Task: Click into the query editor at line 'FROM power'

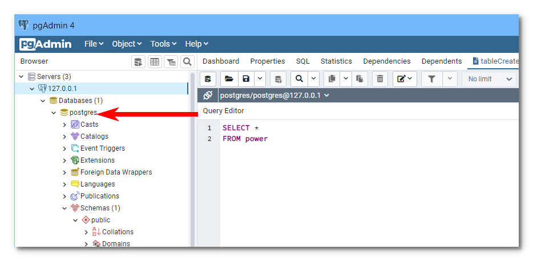Action: coord(245,139)
